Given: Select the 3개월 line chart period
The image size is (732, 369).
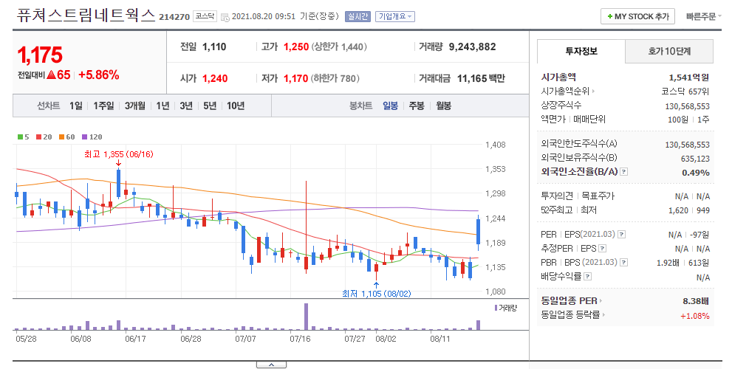Looking at the screenshot, I should pos(135,106).
